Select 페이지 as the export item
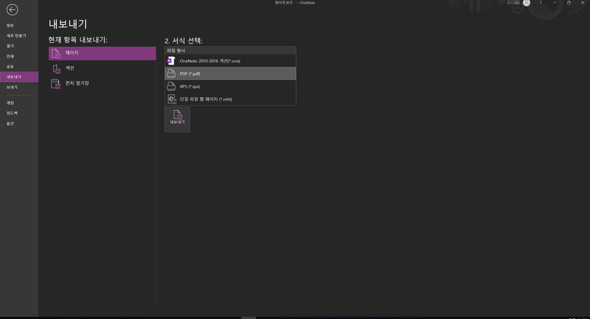 click(x=102, y=53)
